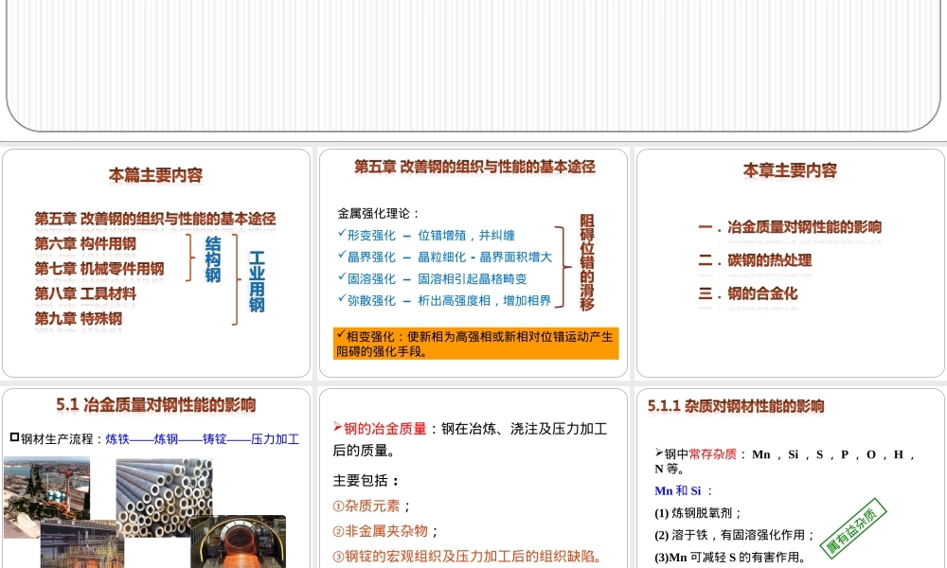Click the text 第九章 特殊钢

78,319
